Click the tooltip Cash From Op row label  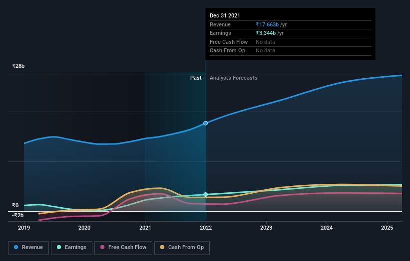228,51
